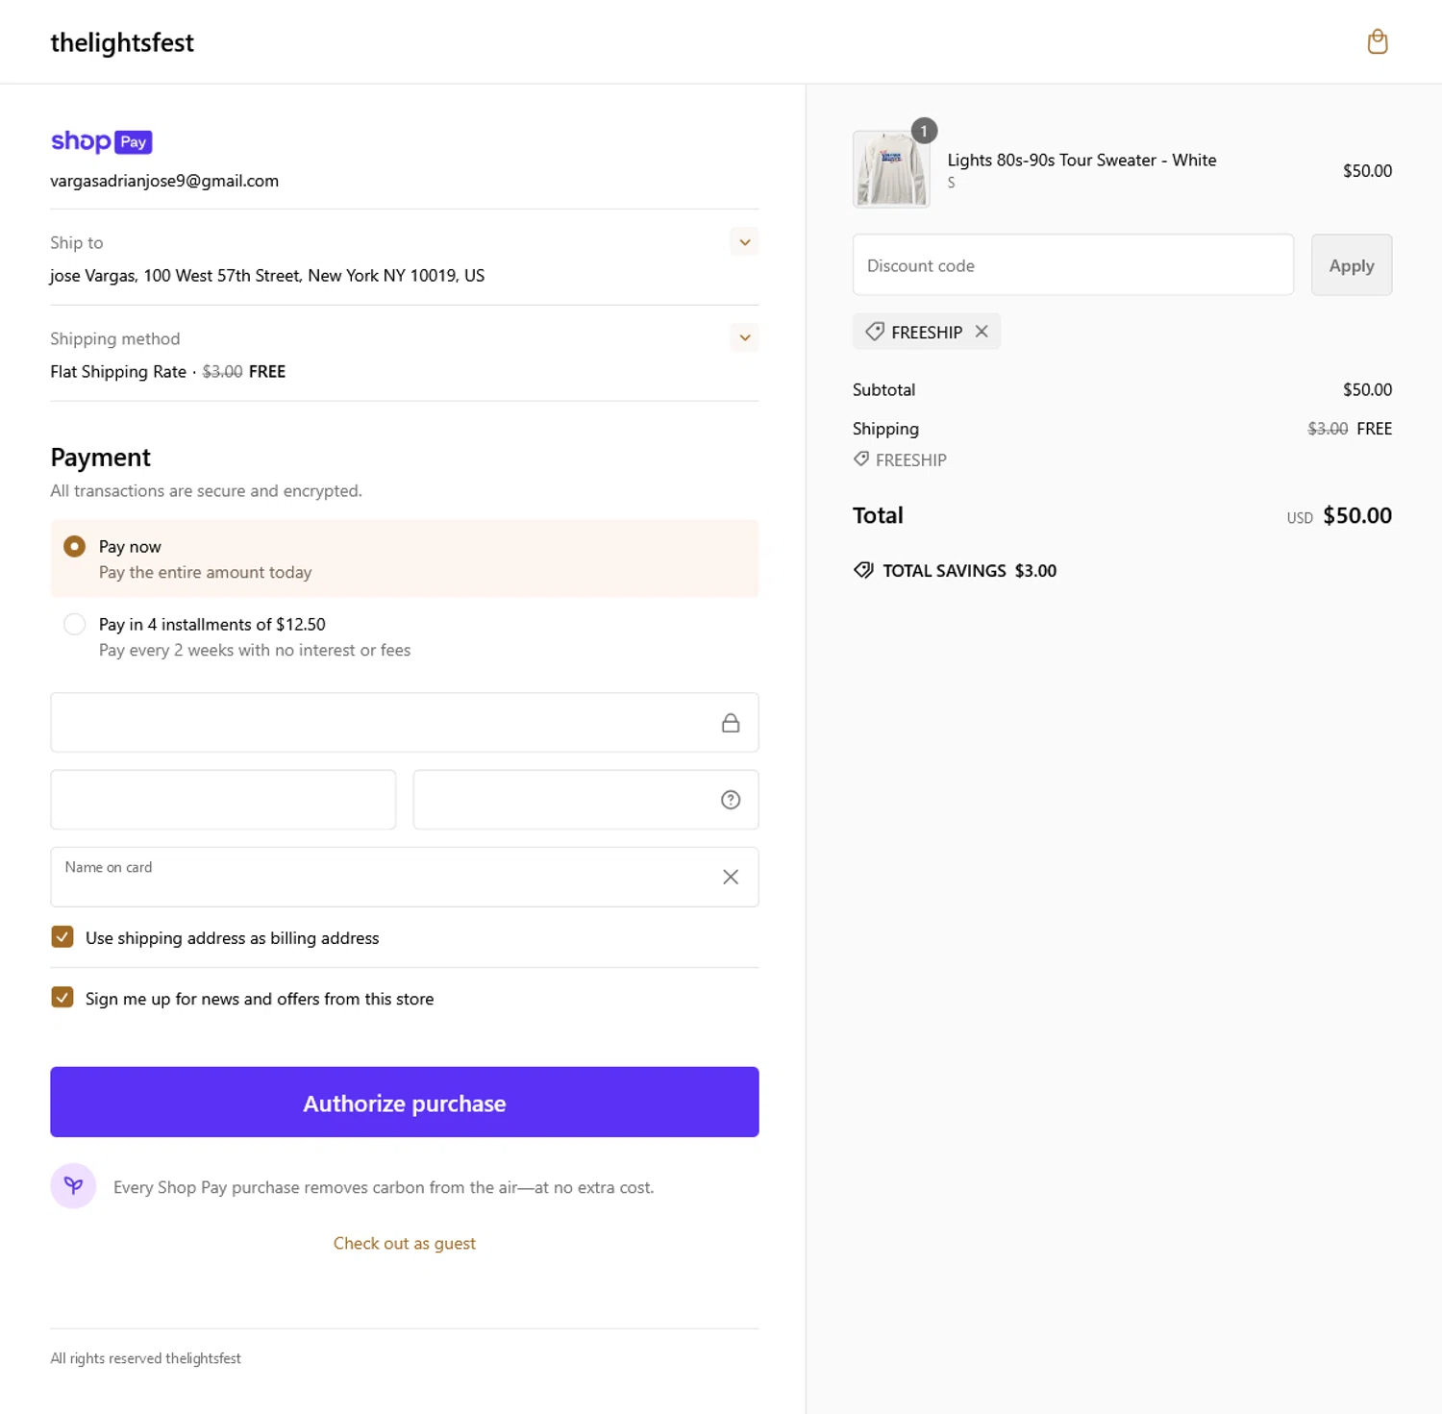Click the Authorize purchase button

405,1102
